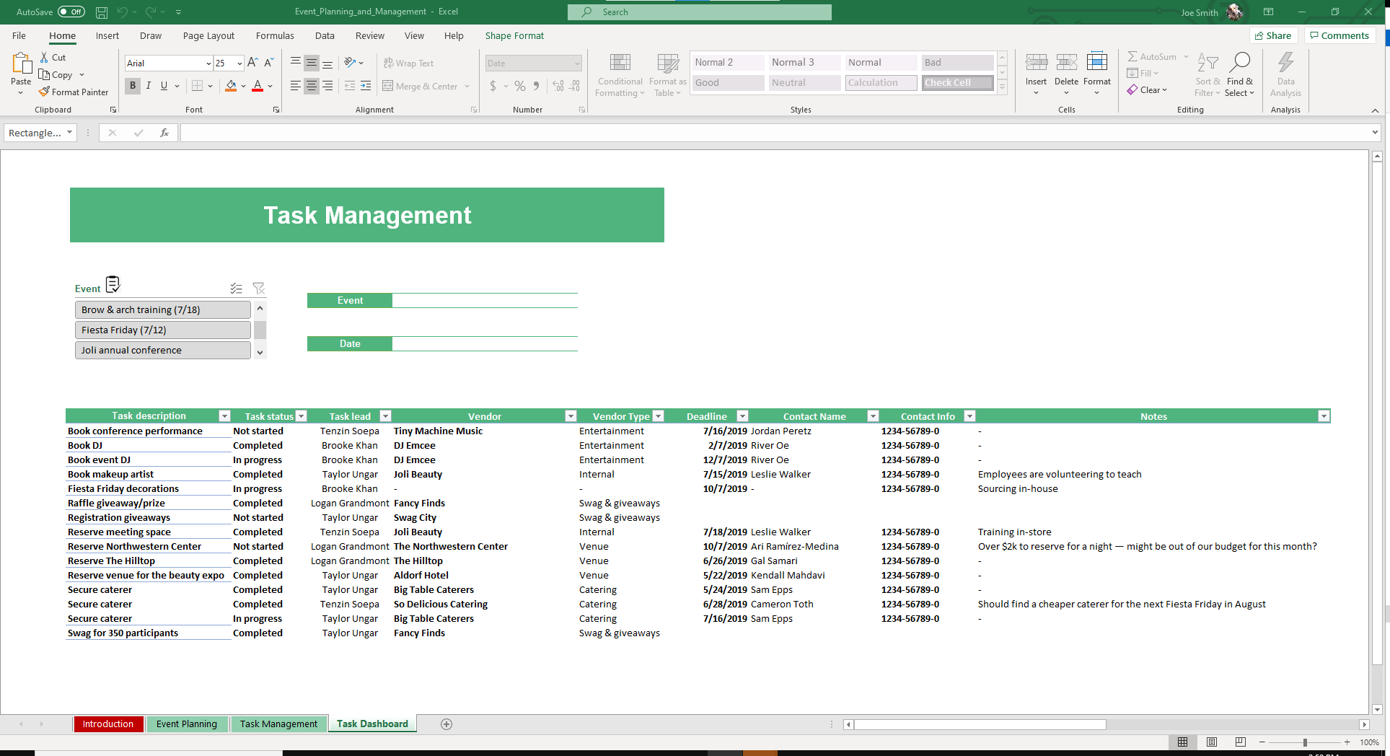The width and height of the screenshot is (1390, 756).
Task: Click the Merge & Center icon
Action: (388, 87)
